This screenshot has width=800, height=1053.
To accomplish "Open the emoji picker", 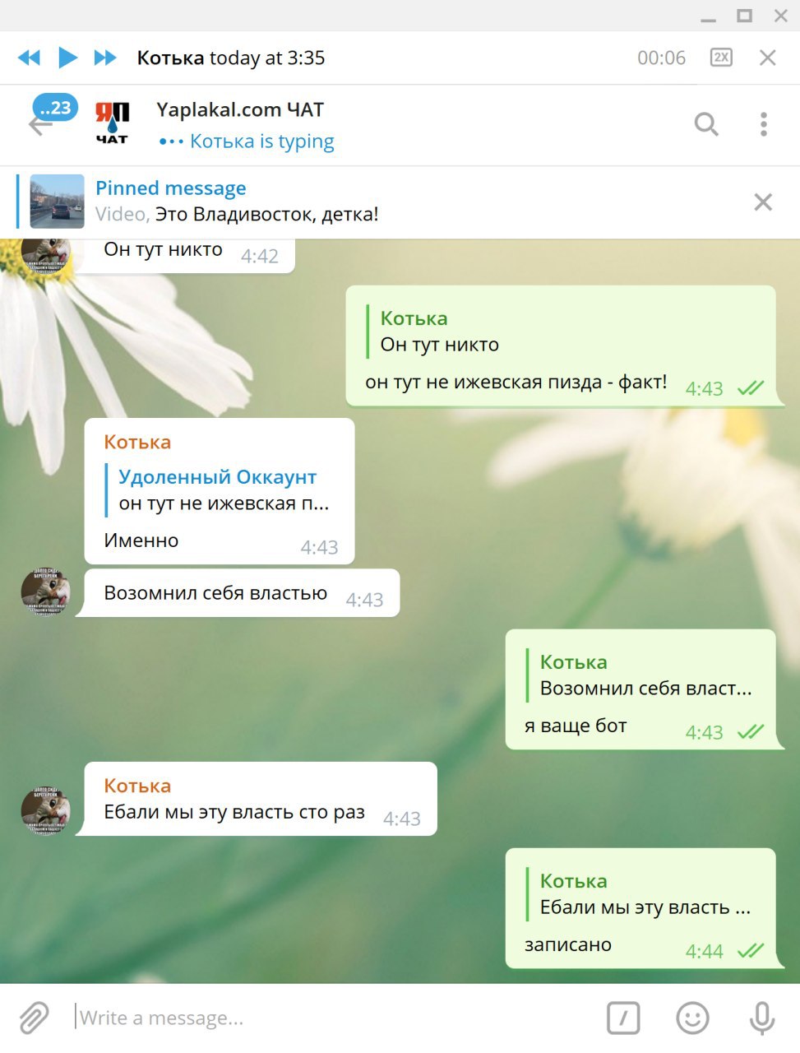I will pos(692,1018).
